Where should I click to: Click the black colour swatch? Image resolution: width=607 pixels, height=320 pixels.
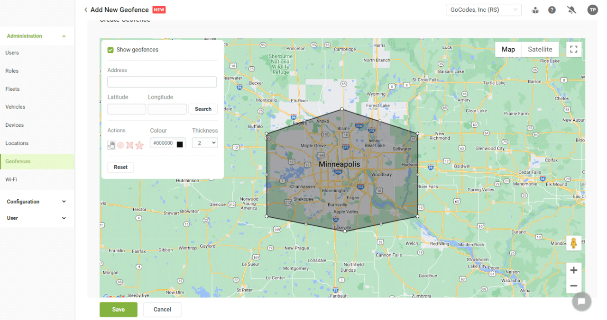pos(180,142)
